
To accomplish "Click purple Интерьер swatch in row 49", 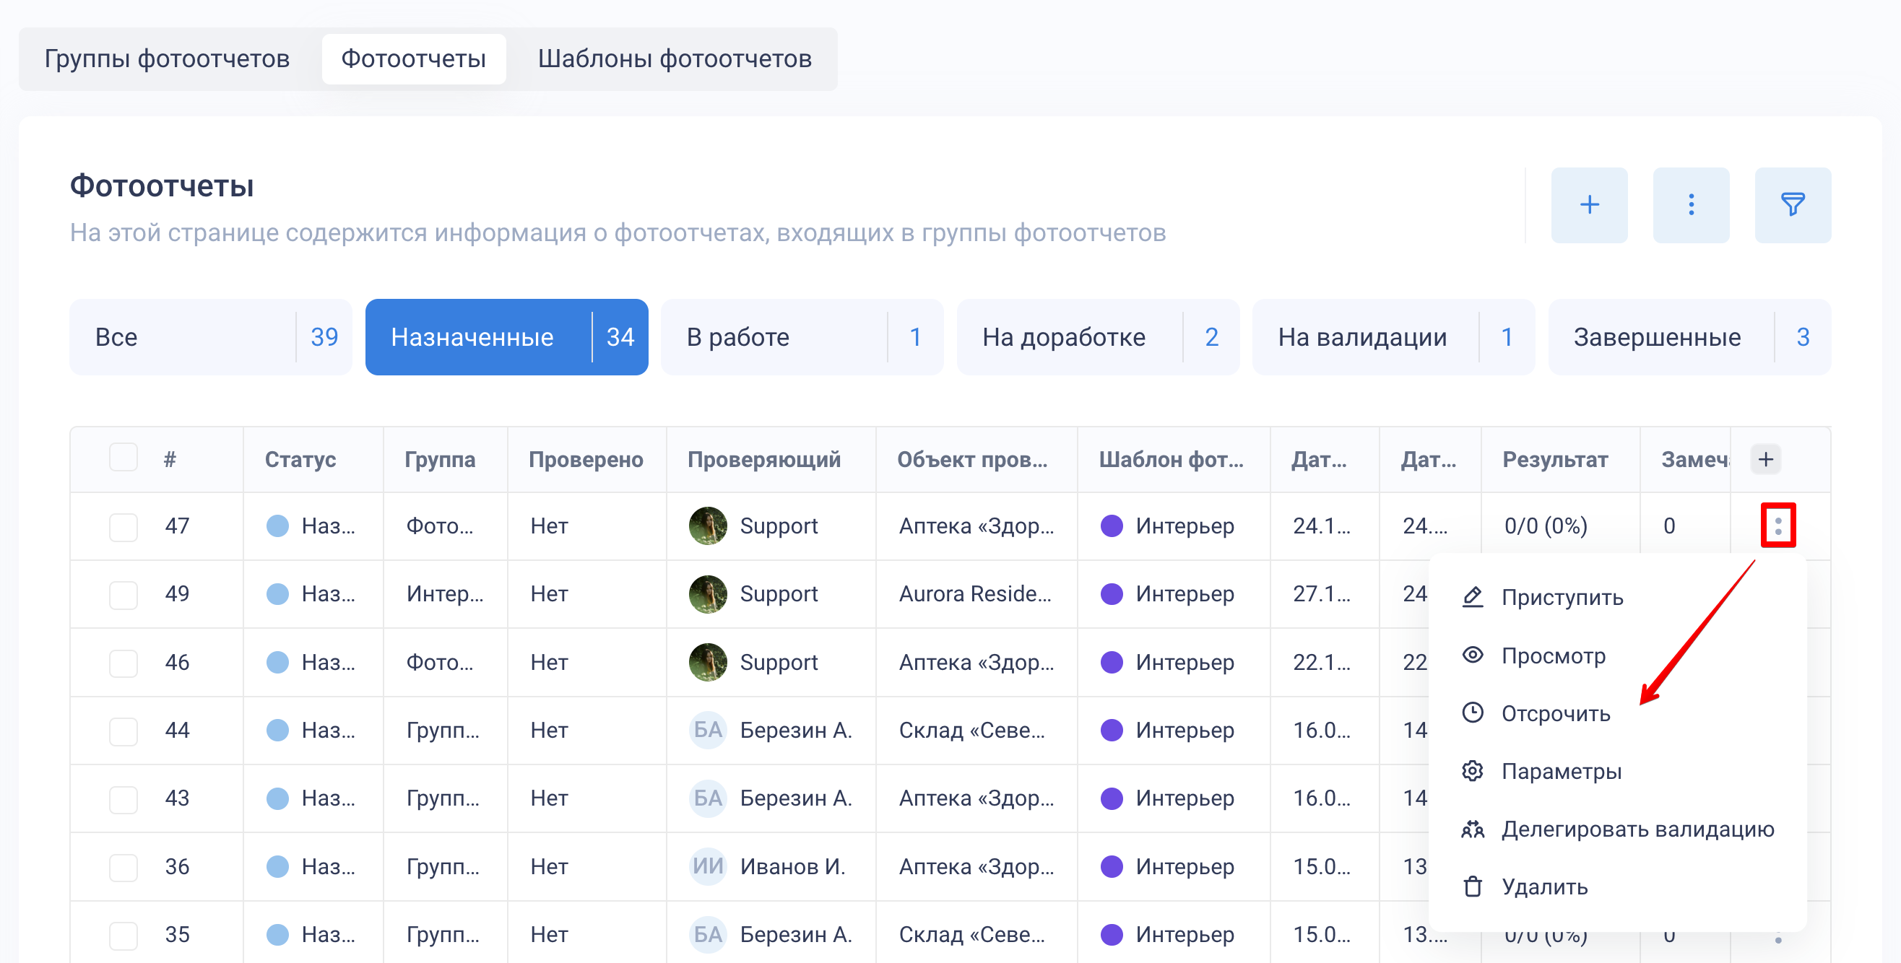I will tap(1111, 594).
